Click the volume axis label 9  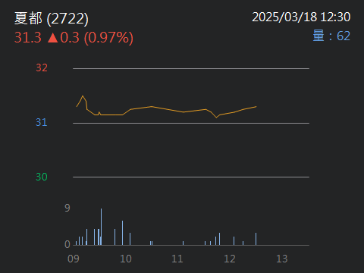pos(67,208)
